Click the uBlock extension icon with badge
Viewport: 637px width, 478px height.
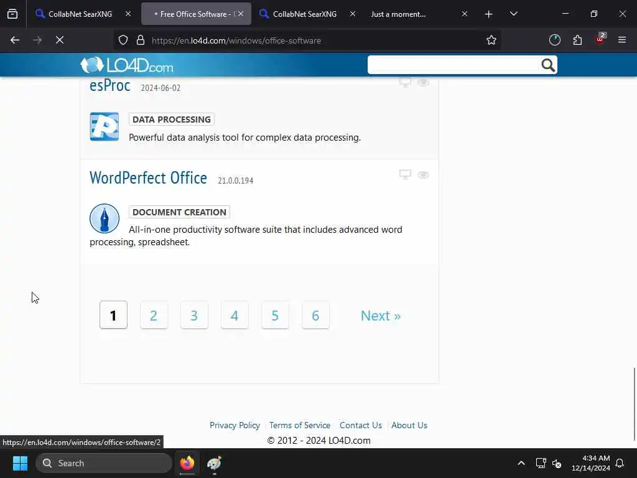pyautogui.click(x=600, y=39)
